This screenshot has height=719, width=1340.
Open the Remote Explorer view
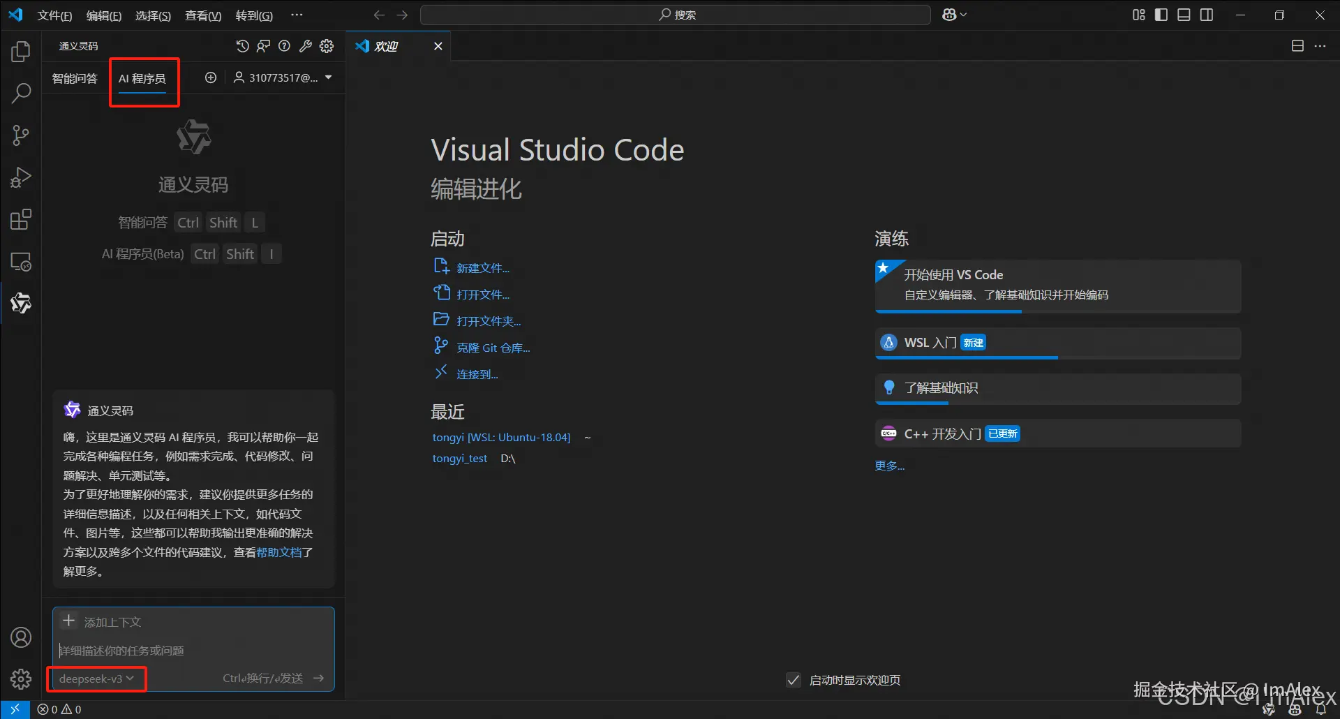21,262
